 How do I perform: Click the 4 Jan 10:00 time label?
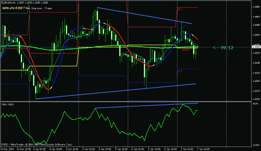click(x=56, y=149)
